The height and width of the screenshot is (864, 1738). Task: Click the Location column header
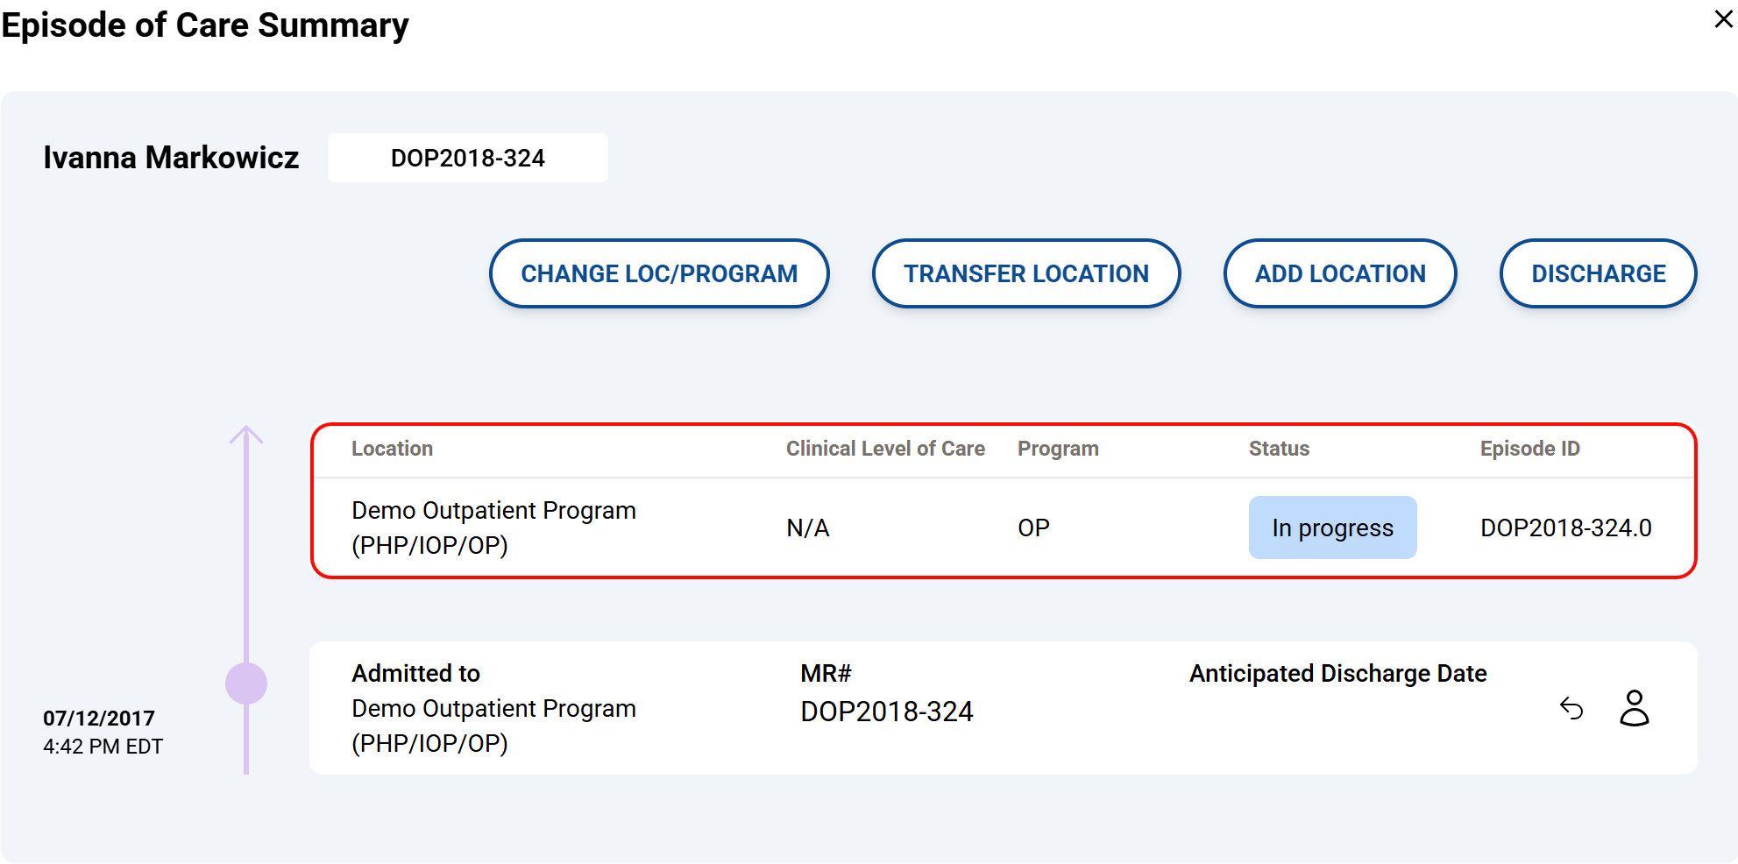click(x=392, y=449)
